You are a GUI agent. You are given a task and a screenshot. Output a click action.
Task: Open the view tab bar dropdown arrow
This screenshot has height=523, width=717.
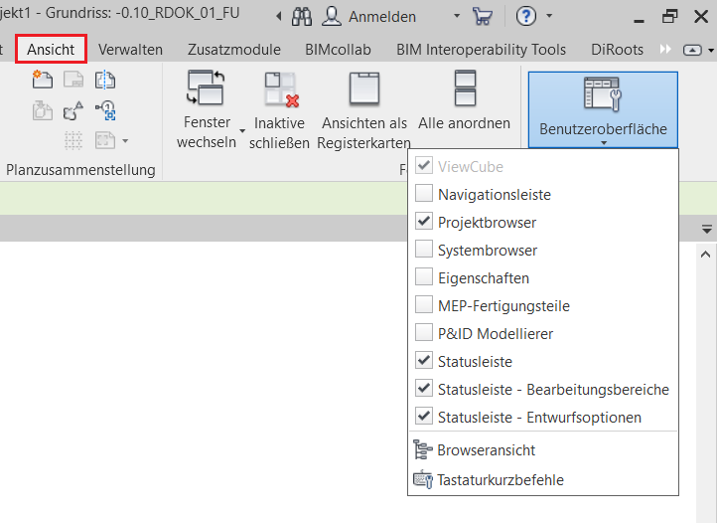707,229
